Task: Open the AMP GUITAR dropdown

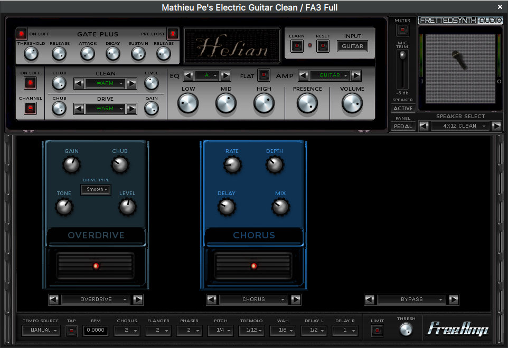Action: (x=330, y=76)
